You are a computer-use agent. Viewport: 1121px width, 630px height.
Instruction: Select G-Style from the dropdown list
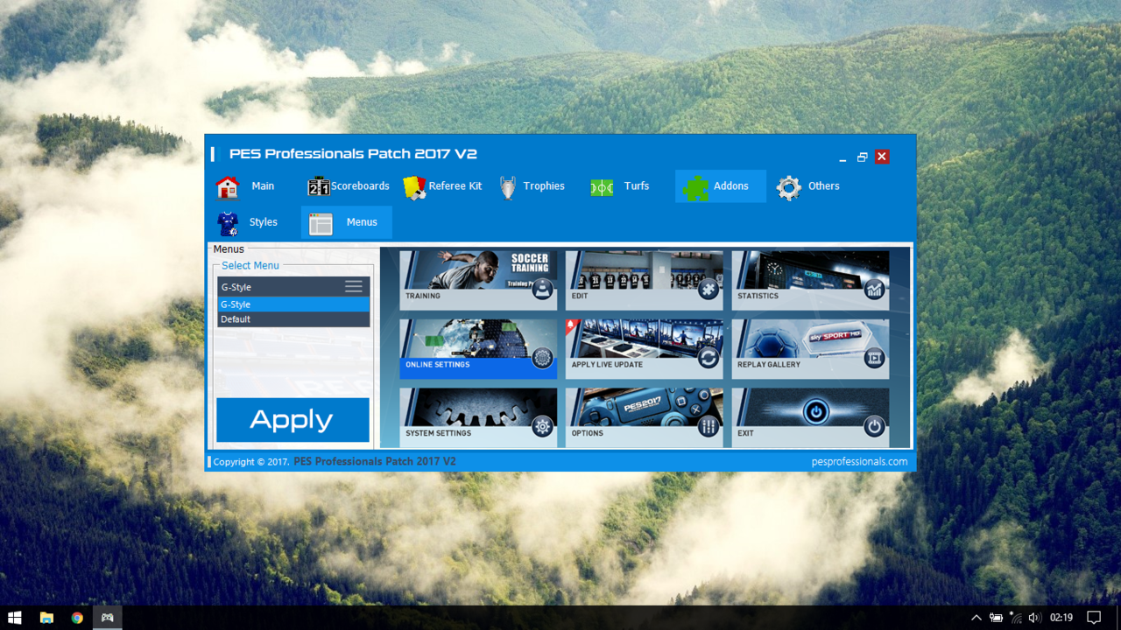(293, 304)
